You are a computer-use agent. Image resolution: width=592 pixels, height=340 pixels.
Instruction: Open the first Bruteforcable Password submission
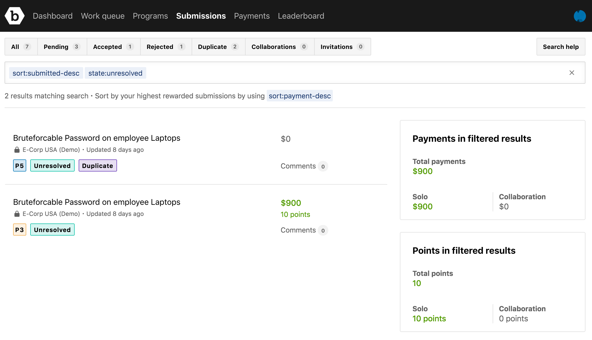(97, 138)
